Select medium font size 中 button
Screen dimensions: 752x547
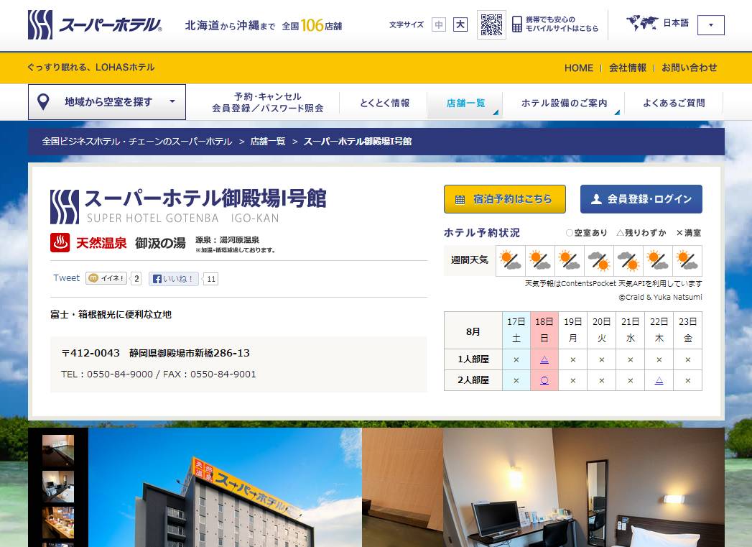click(x=438, y=24)
